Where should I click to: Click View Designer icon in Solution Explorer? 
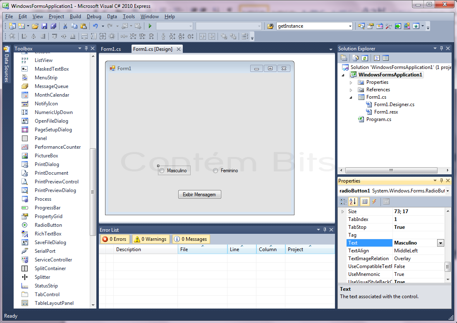(385, 58)
